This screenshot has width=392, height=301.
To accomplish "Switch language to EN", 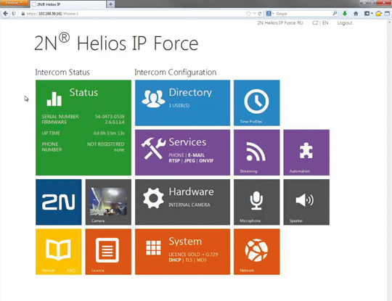I will coord(325,23).
